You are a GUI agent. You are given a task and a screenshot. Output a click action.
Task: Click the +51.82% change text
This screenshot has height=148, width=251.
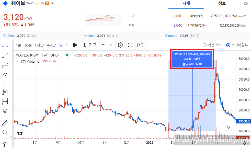coord(11,25)
